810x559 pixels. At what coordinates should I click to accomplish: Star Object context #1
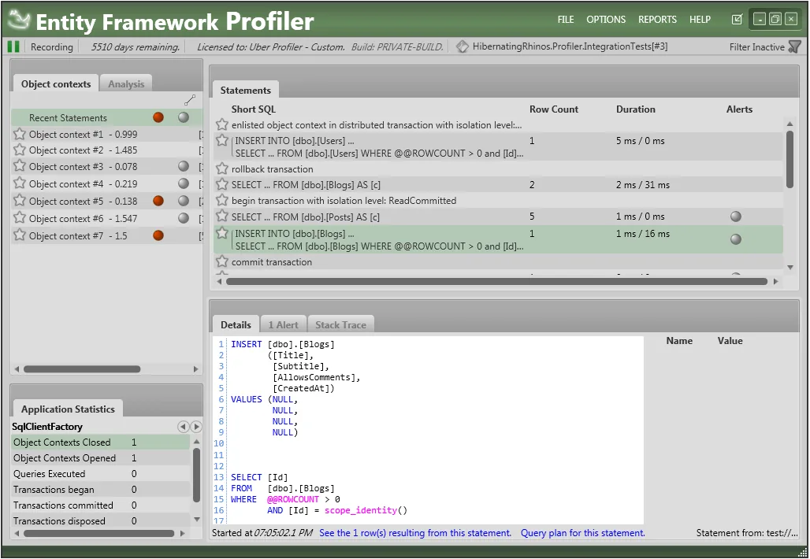coord(20,134)
